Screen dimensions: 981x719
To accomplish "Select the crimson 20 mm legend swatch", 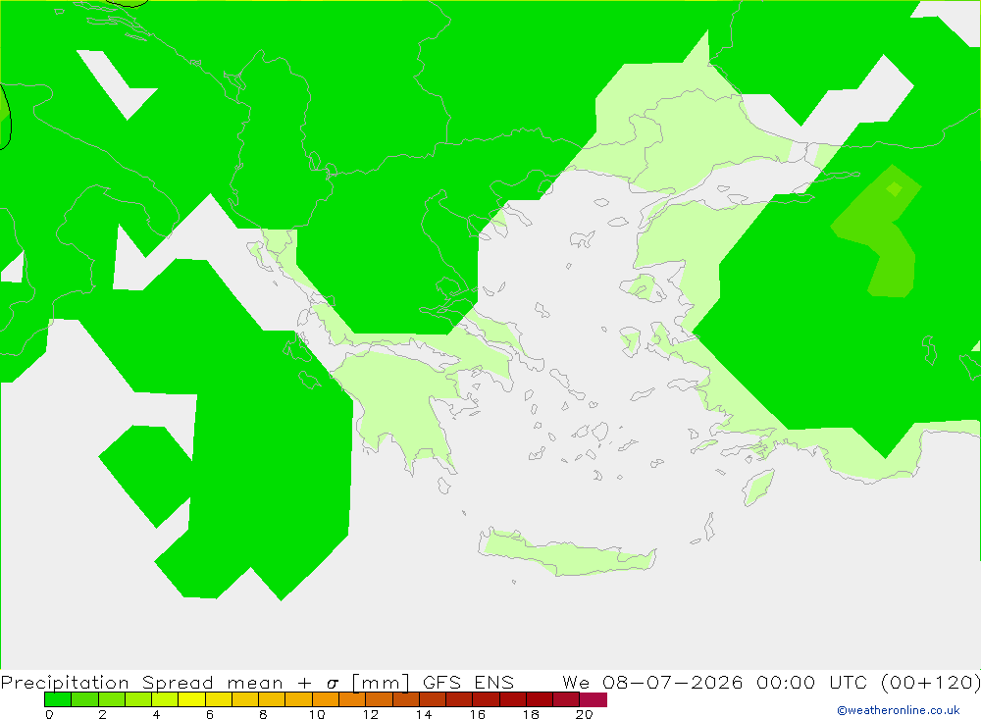I will [594, 699].
